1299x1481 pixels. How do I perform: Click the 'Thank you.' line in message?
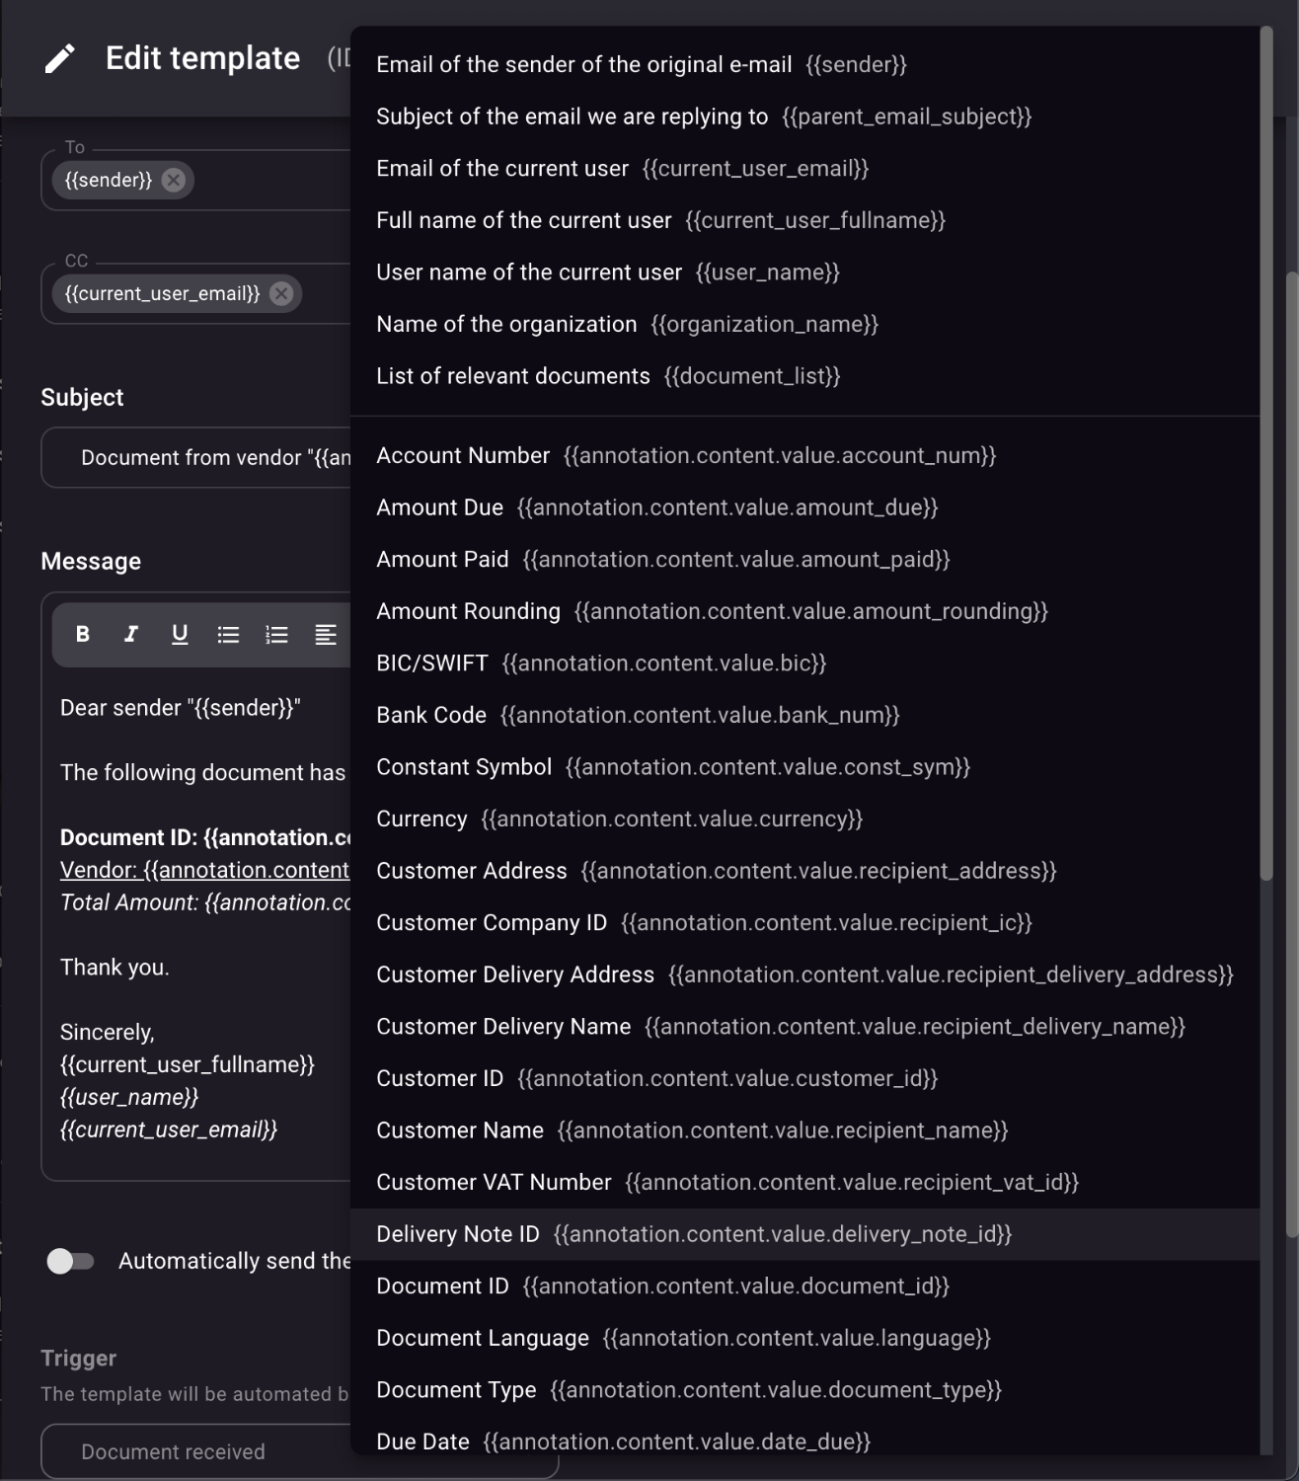115,968
